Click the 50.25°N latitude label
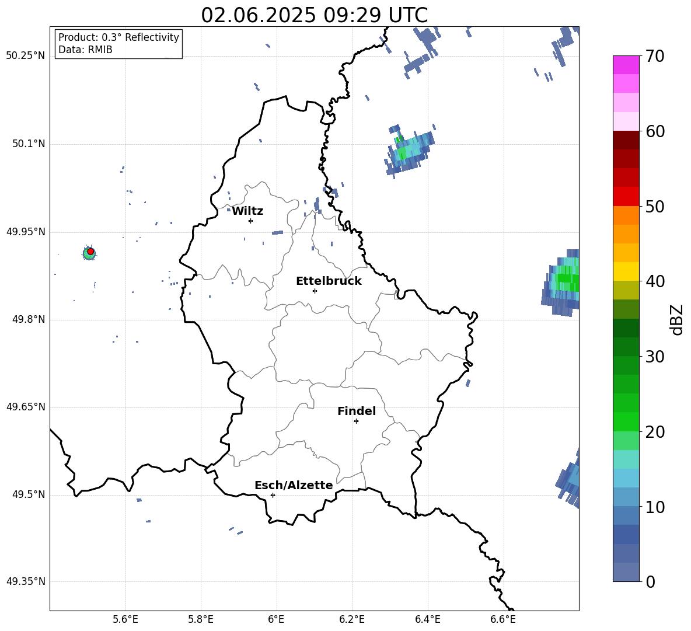Screen dimensions: 691x631 (x=26, y=56)
